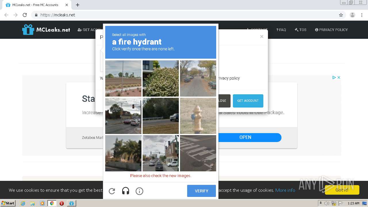
Task: Reload the page with browser refresh icon
Action: tap(25, 15)
